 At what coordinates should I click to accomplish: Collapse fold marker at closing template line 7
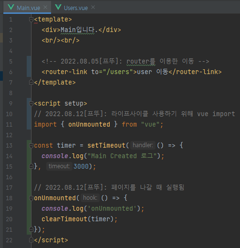tap(31, 82)
